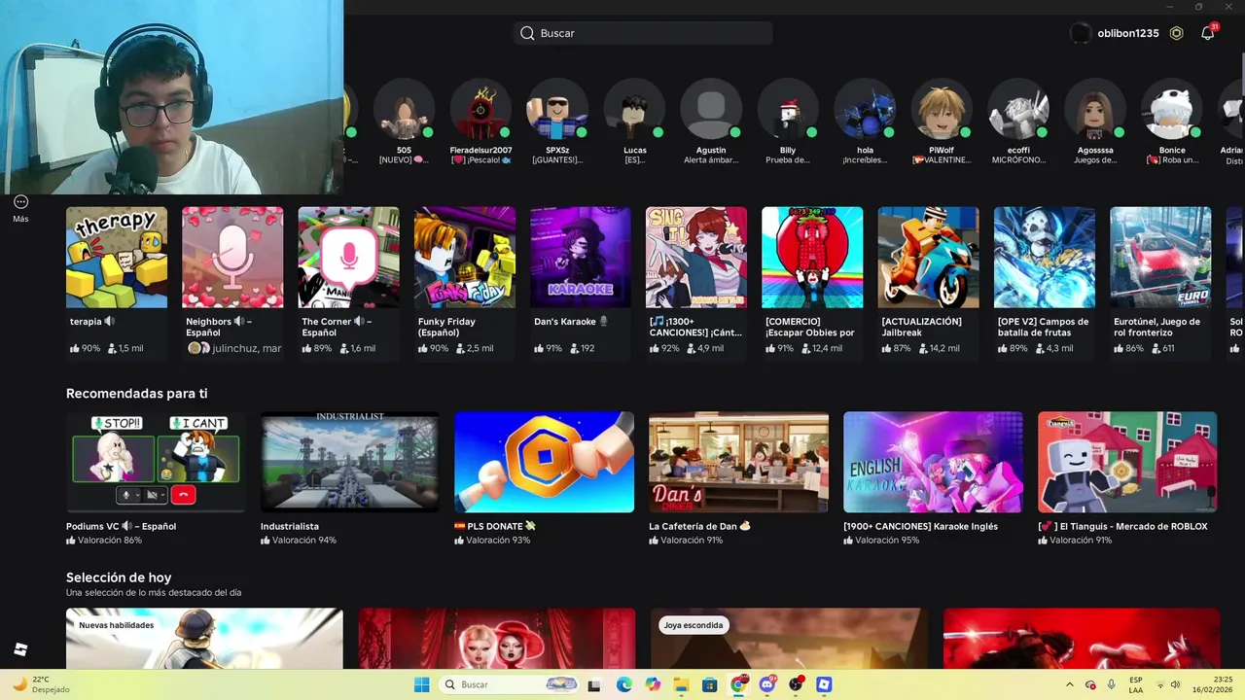Viewport: 1245px width, 700px height.
Task: Open friend avatar Fieradelsur2007
Action: [x=480, y=109]
